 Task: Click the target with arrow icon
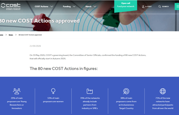tap(126, 91)
